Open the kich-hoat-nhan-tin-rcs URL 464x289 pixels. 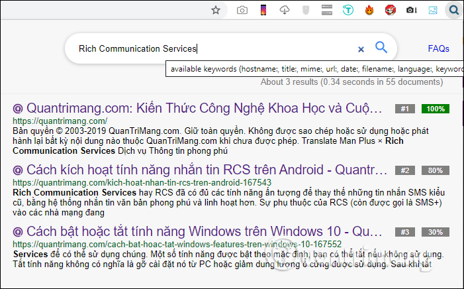pos(142,182)
